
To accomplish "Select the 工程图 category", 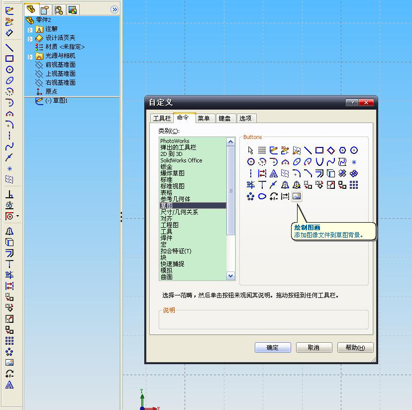I will coord(193,225).
